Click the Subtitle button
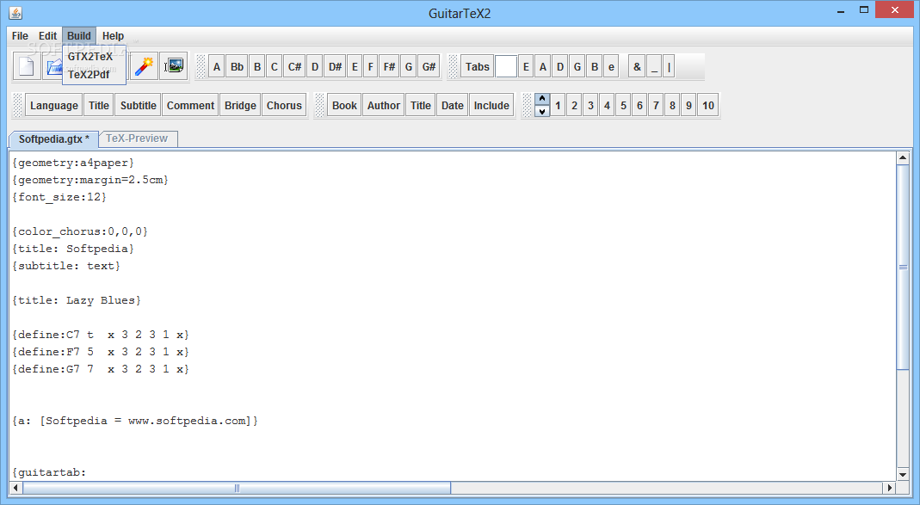Image resolution: width=920 pixels, height=505 pixels. click(139, 106)
